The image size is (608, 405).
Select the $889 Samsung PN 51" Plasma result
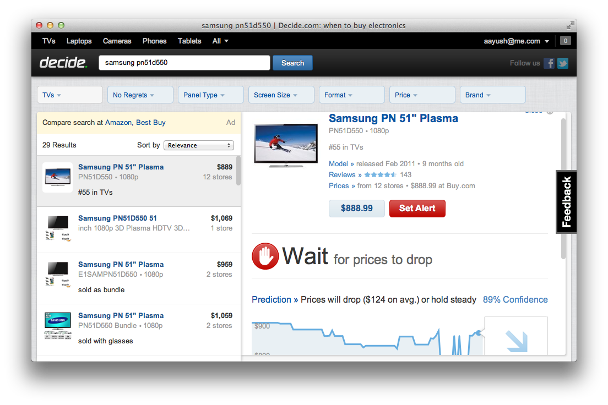click(x=138, y=180)
